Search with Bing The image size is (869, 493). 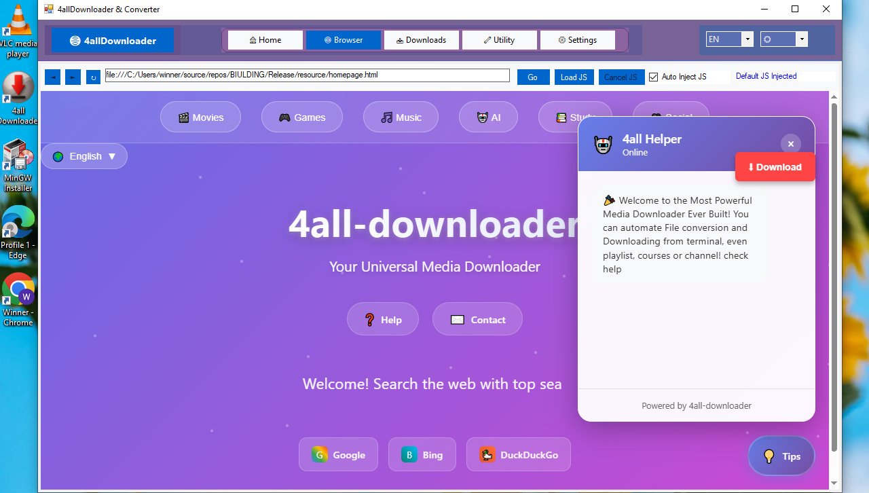pos(422,454)
